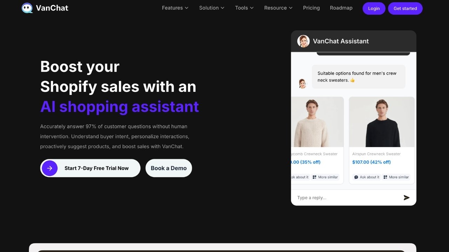The height and width of the screenshot is (252, 449).
Task: Click the Ask about it chat bubble icon on Airspun card
Action: tap(356, 177)
